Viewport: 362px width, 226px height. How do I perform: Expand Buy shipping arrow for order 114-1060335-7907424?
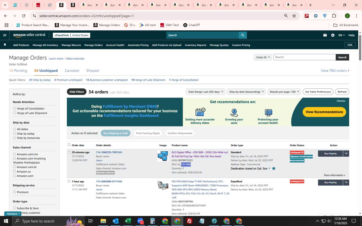click(x=346, y=153)
